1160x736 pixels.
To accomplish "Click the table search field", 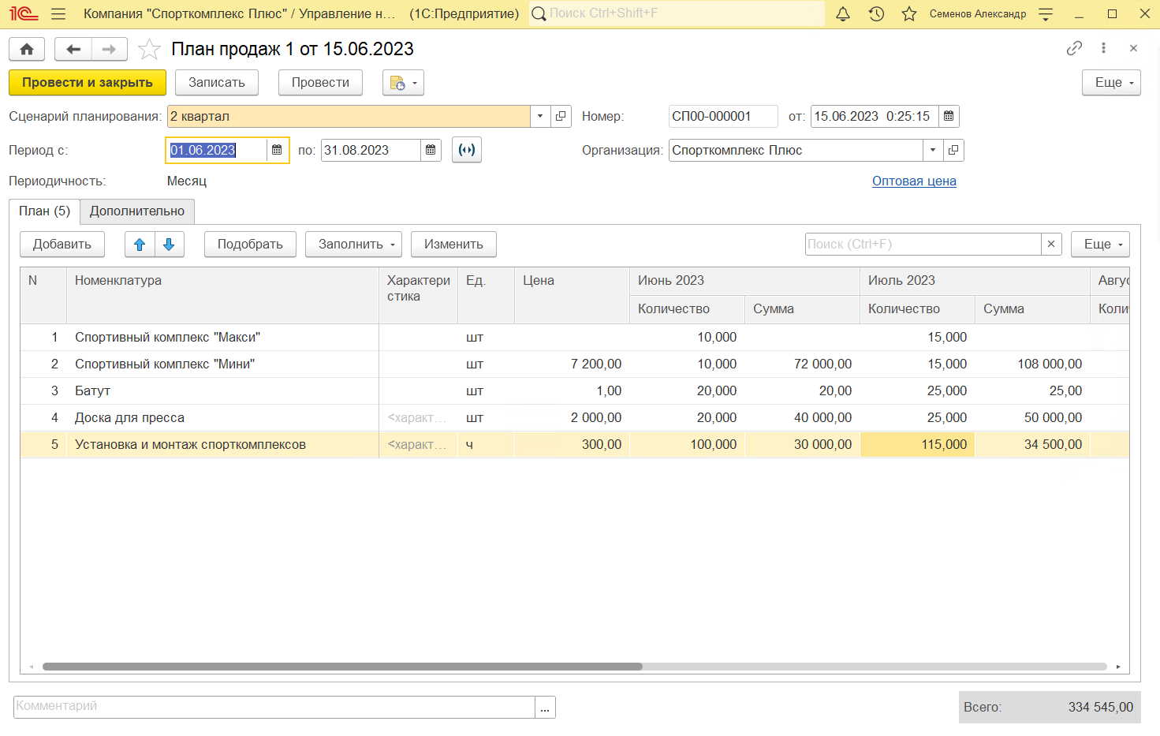I will click(x=923, y=245).
